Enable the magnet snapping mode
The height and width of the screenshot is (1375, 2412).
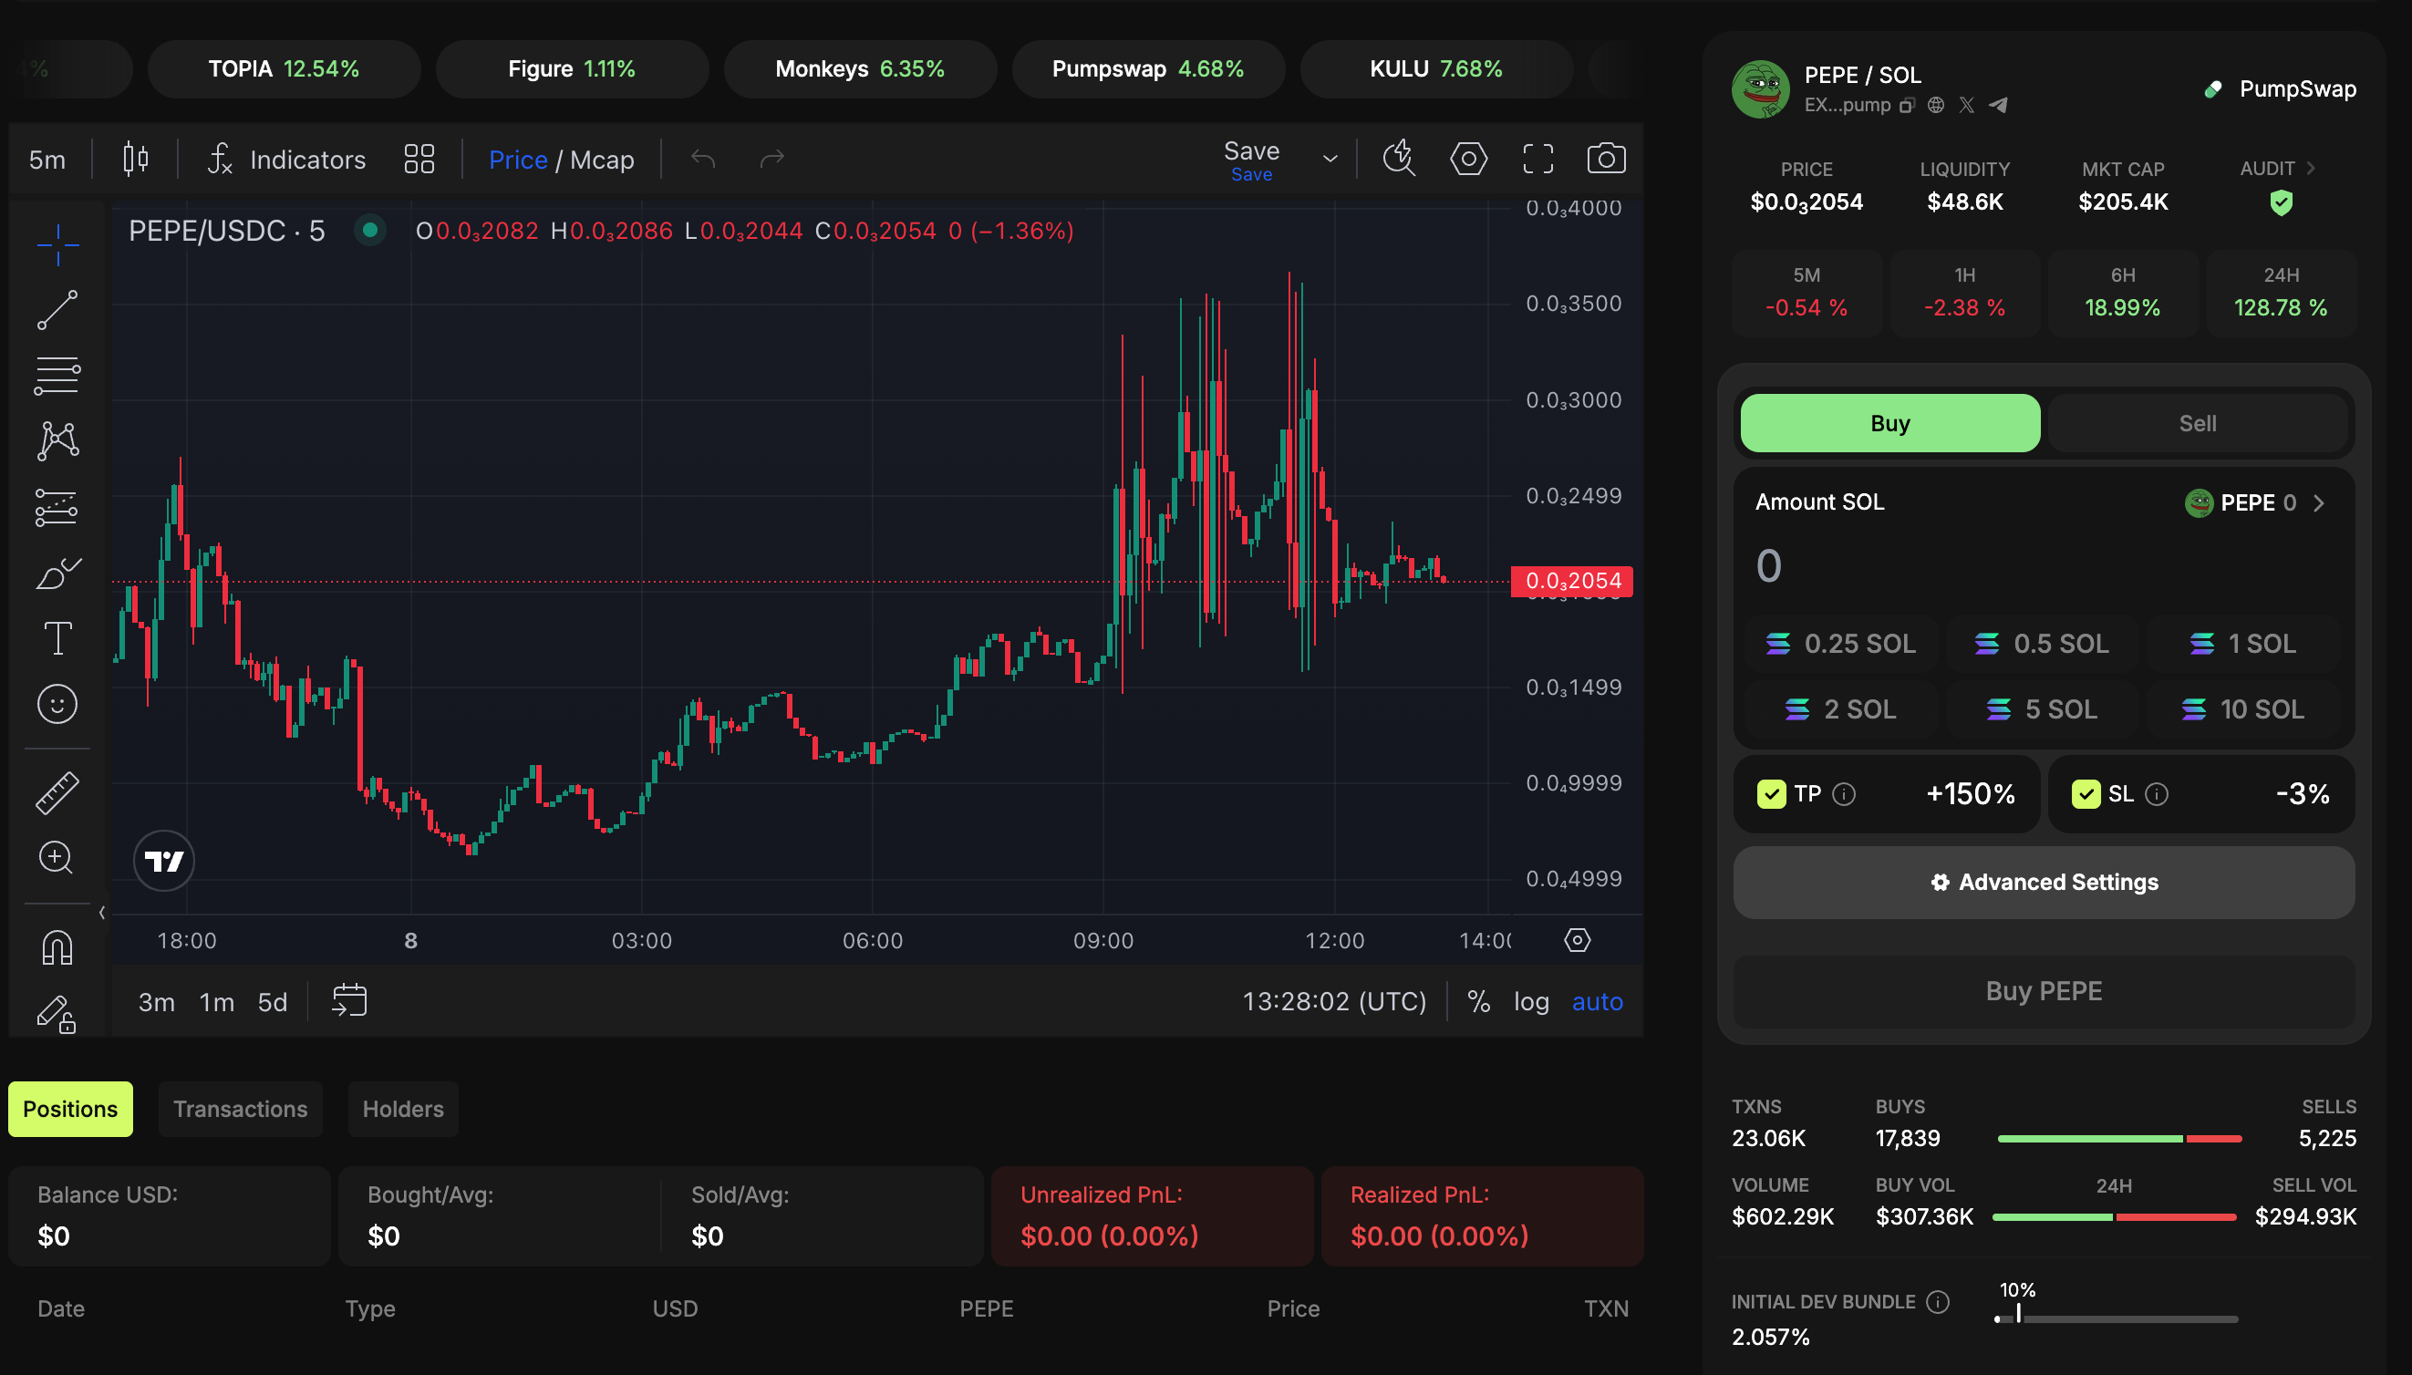[x=57, y=947]
